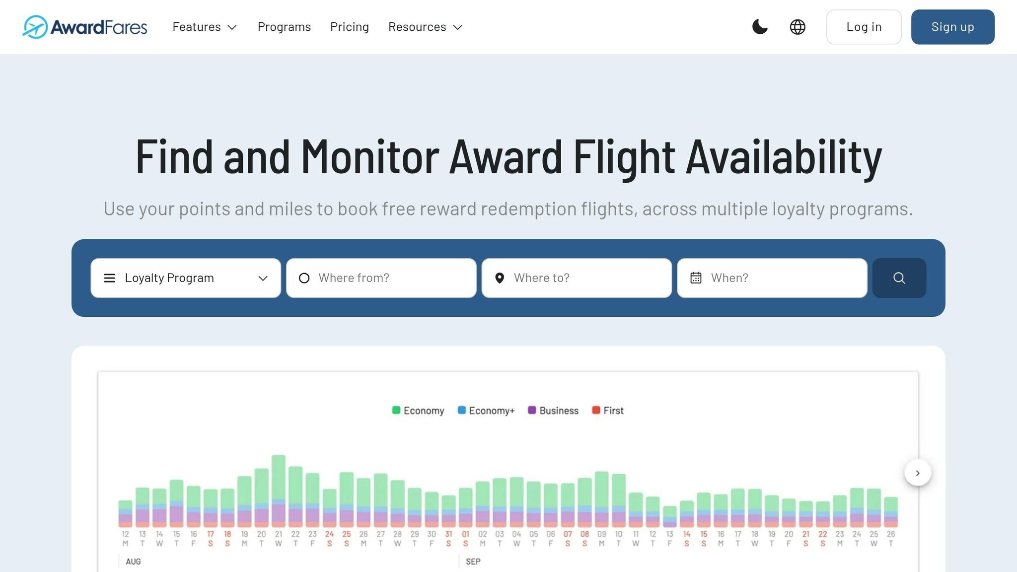Focus the Where to? input
This screenshot has height=572, width=1017.
(x=577, y=278)
